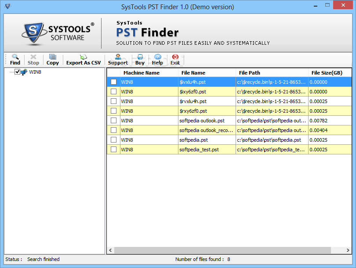Click the SysTools Software logo

[58, 33]
